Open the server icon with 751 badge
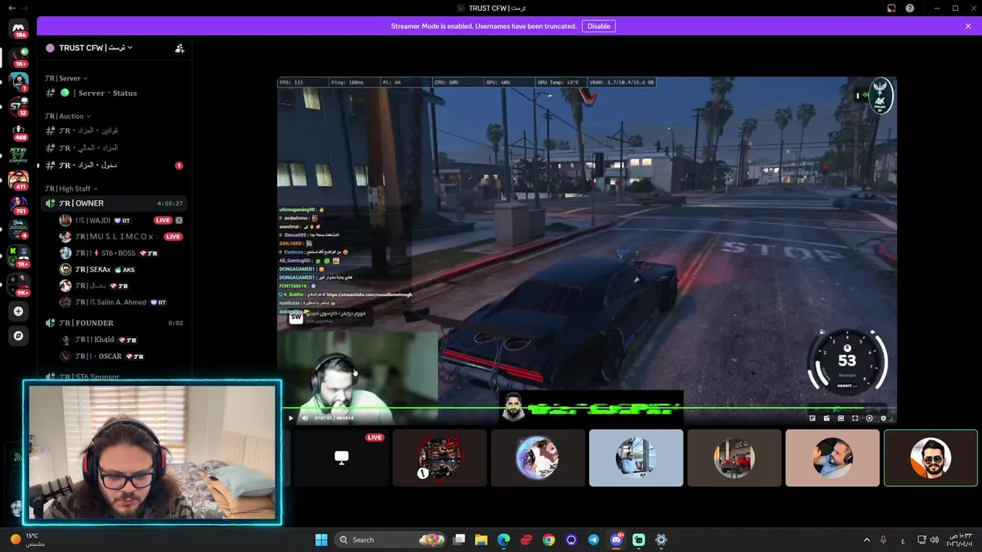This screenshot has width=982, height=552. (19, 203)
